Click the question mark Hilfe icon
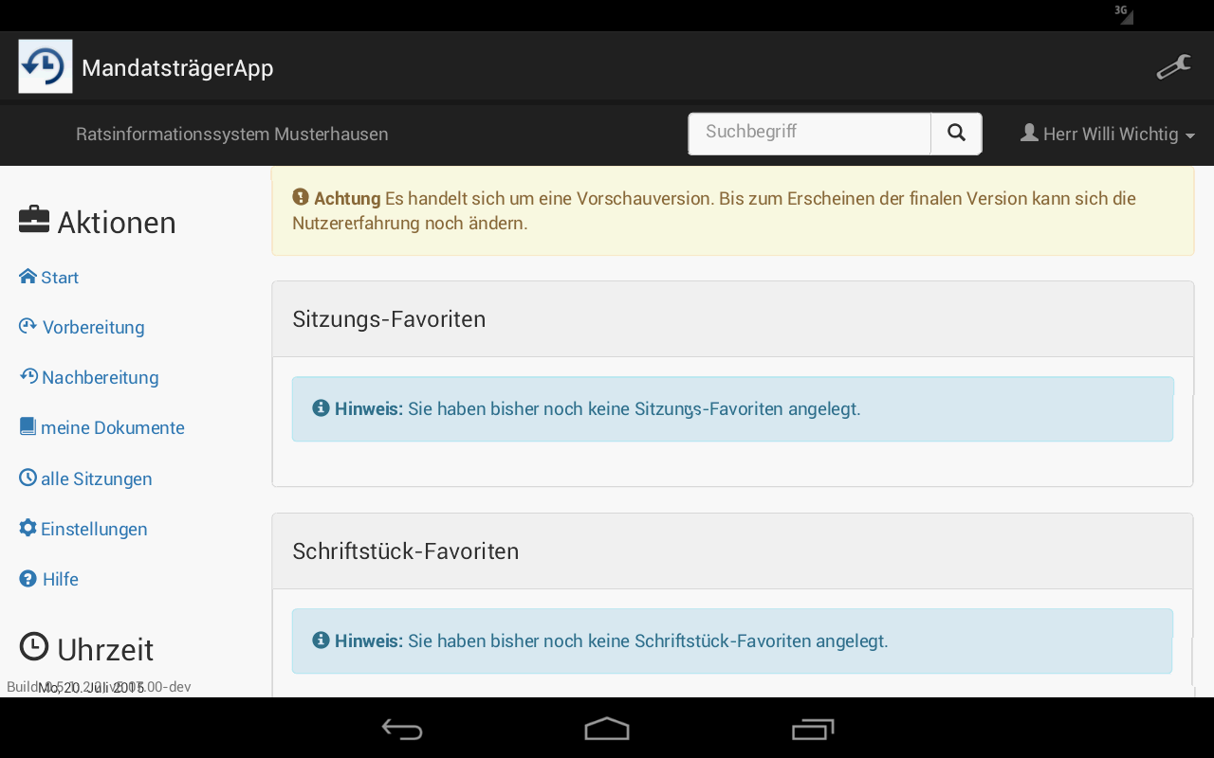 coord(28,579)
